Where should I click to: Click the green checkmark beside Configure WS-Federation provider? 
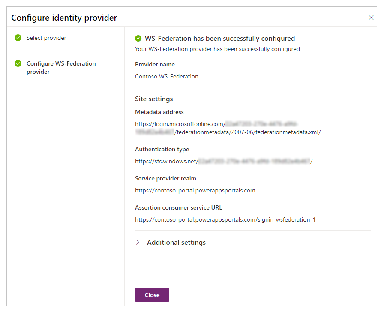pyautogui.click(x=18, y=63)
